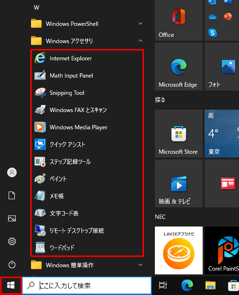Screen dimensions: 239x295
Task: Collapse the Windows アクセサリ folder
Action: (x=87, y=41)
